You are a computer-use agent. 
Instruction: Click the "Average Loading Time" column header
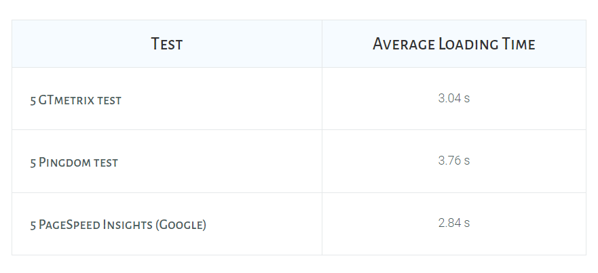tap(454, 44)
